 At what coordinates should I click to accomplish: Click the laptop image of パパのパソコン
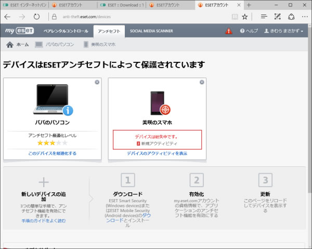(x=51, y=99)
